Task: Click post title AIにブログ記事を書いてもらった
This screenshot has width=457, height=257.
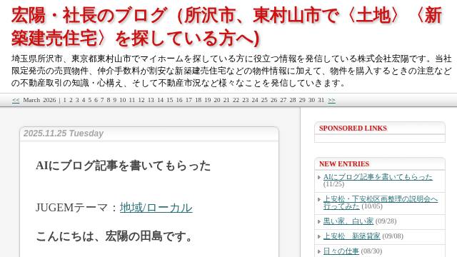Action: pos(123,166)
